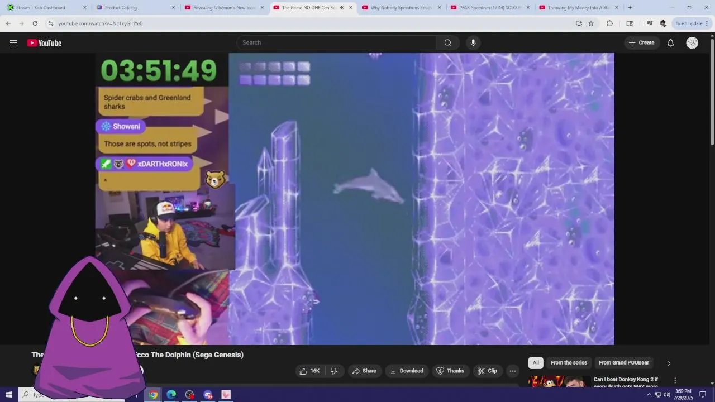
Task: Switch to Product Catalog tab
Action: pos(135,8)
